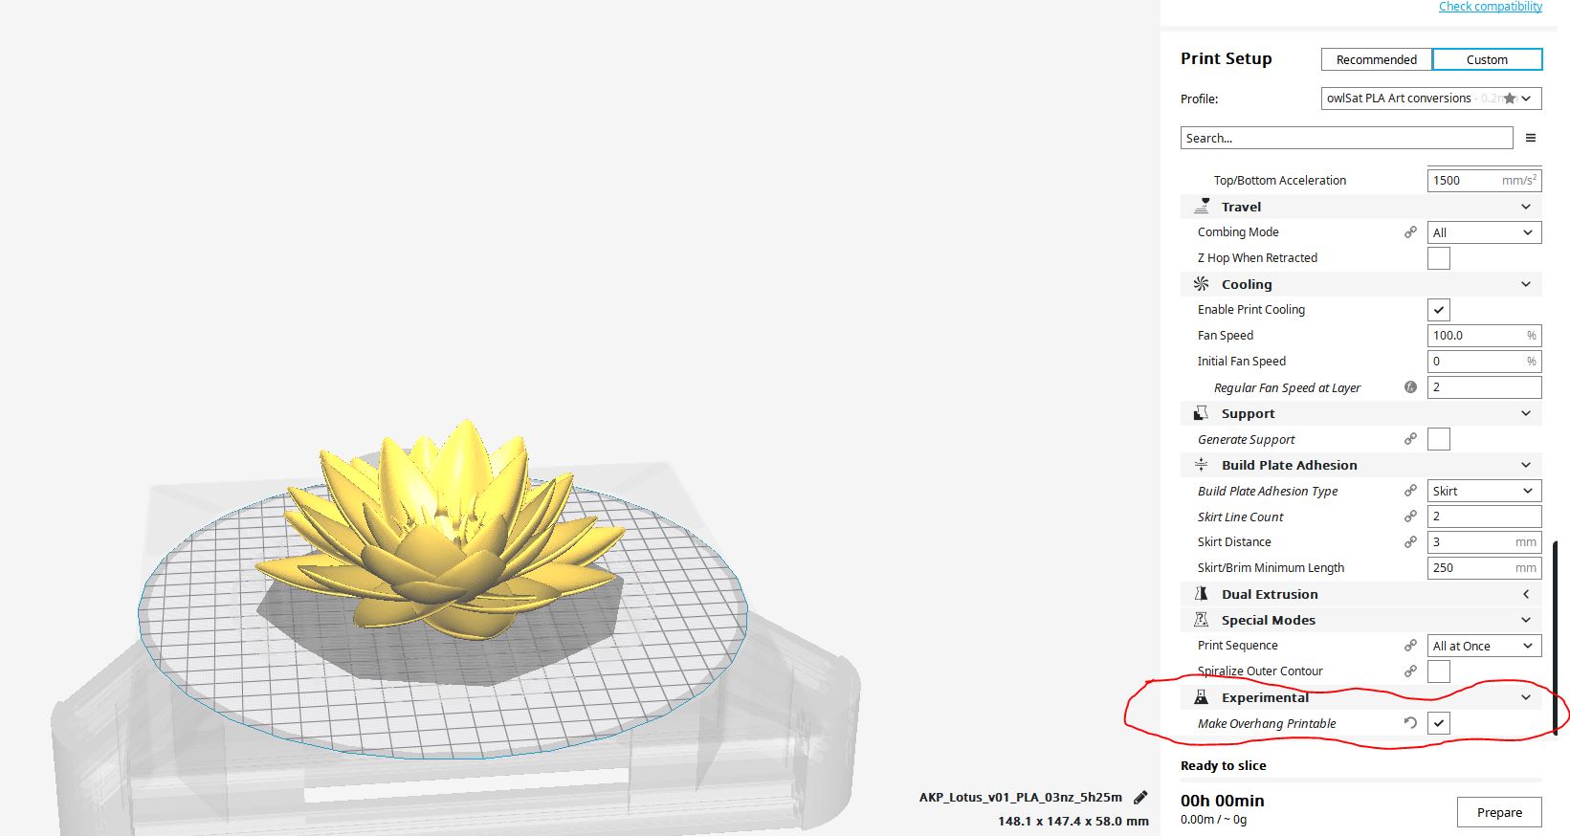Click the link icon beside Skirt Distance
Screen dimensions: 1570x836
tap(1410, 542)
